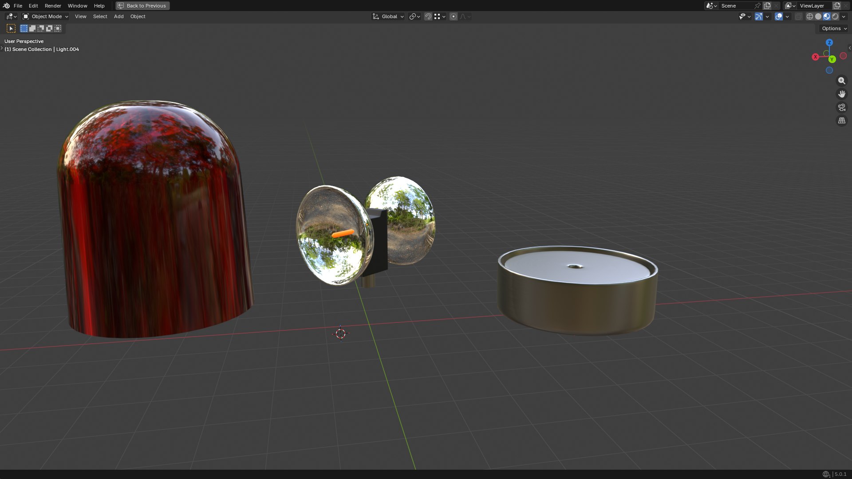
Task: Open the viewport Object menu
Action: coord(138,16)
